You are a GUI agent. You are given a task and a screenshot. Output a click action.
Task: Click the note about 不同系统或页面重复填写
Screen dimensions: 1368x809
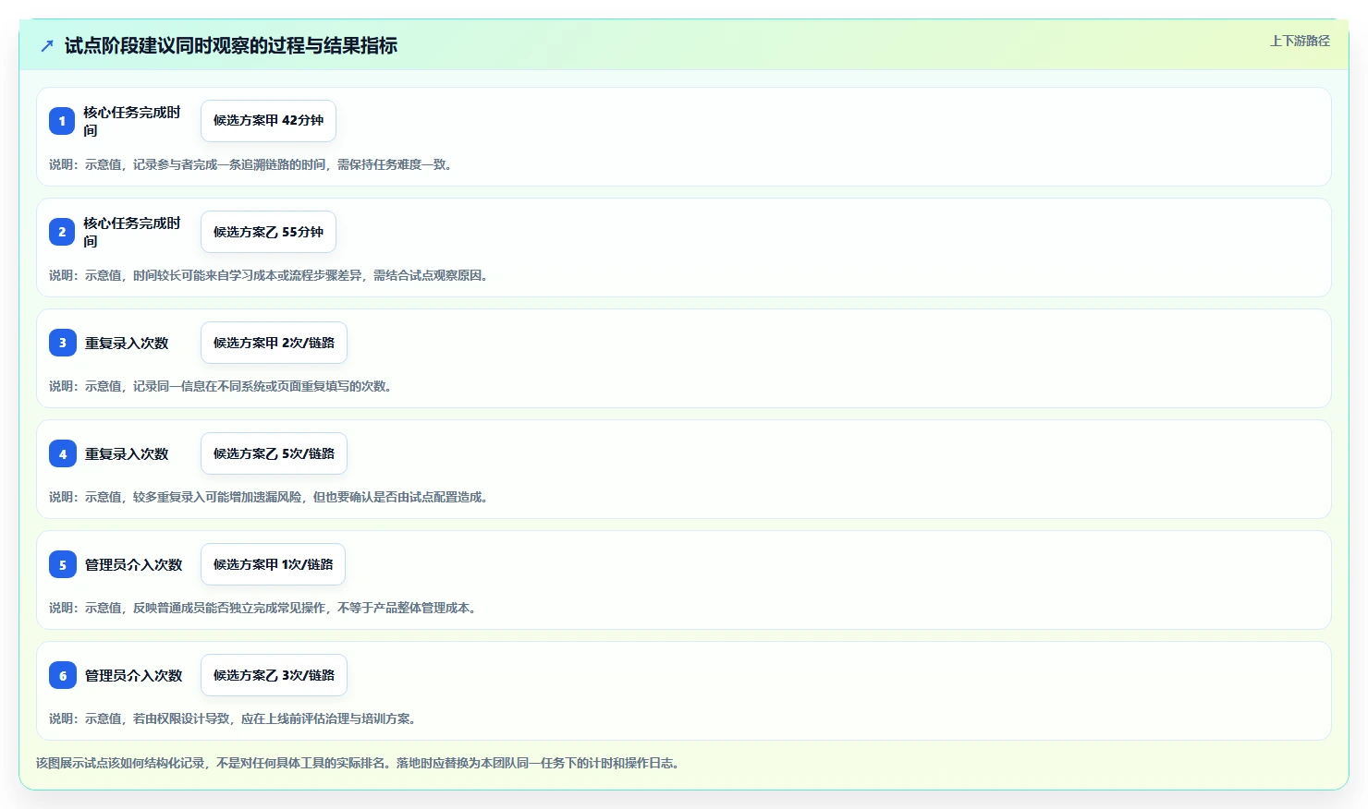pyautogui.click(x=221, y=386)
